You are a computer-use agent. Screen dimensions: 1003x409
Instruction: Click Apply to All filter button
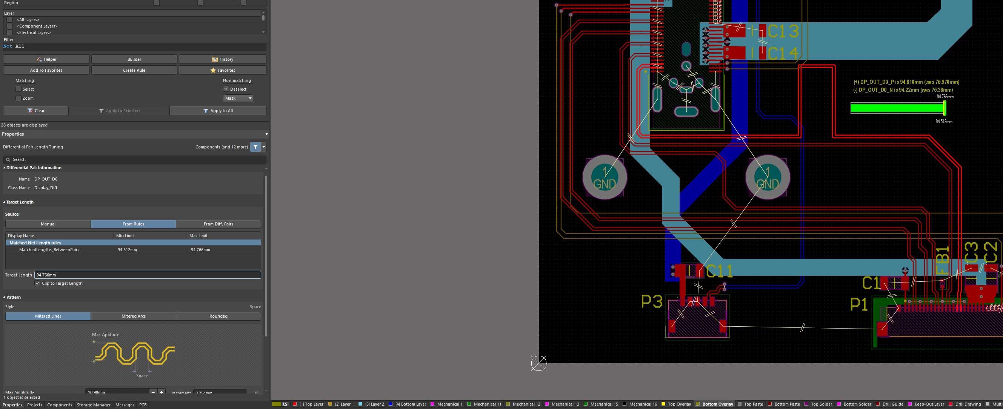coord(218,111)
